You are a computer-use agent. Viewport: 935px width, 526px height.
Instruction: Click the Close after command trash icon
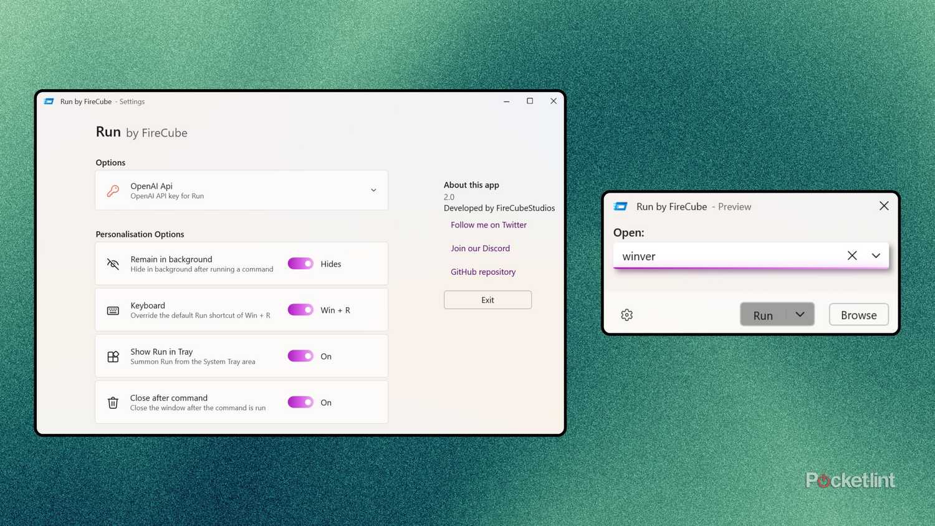[113, 403]
